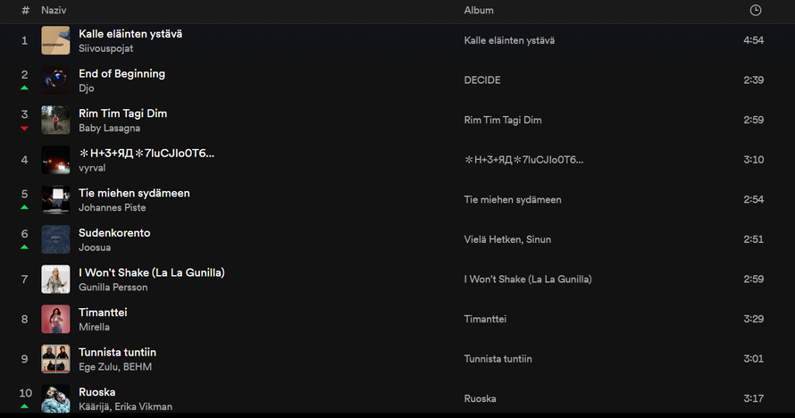Click End of Beginning cover art
The width and height of the screenshot is (795, 418).
pyautogui.click(x=55, y=80)
